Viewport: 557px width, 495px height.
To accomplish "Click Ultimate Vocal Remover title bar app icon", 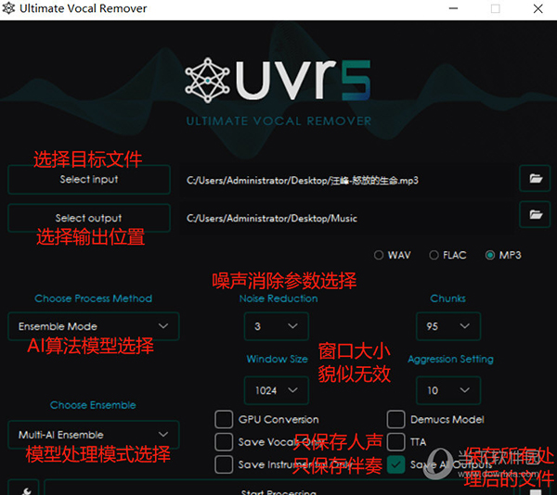I will 8,8.
